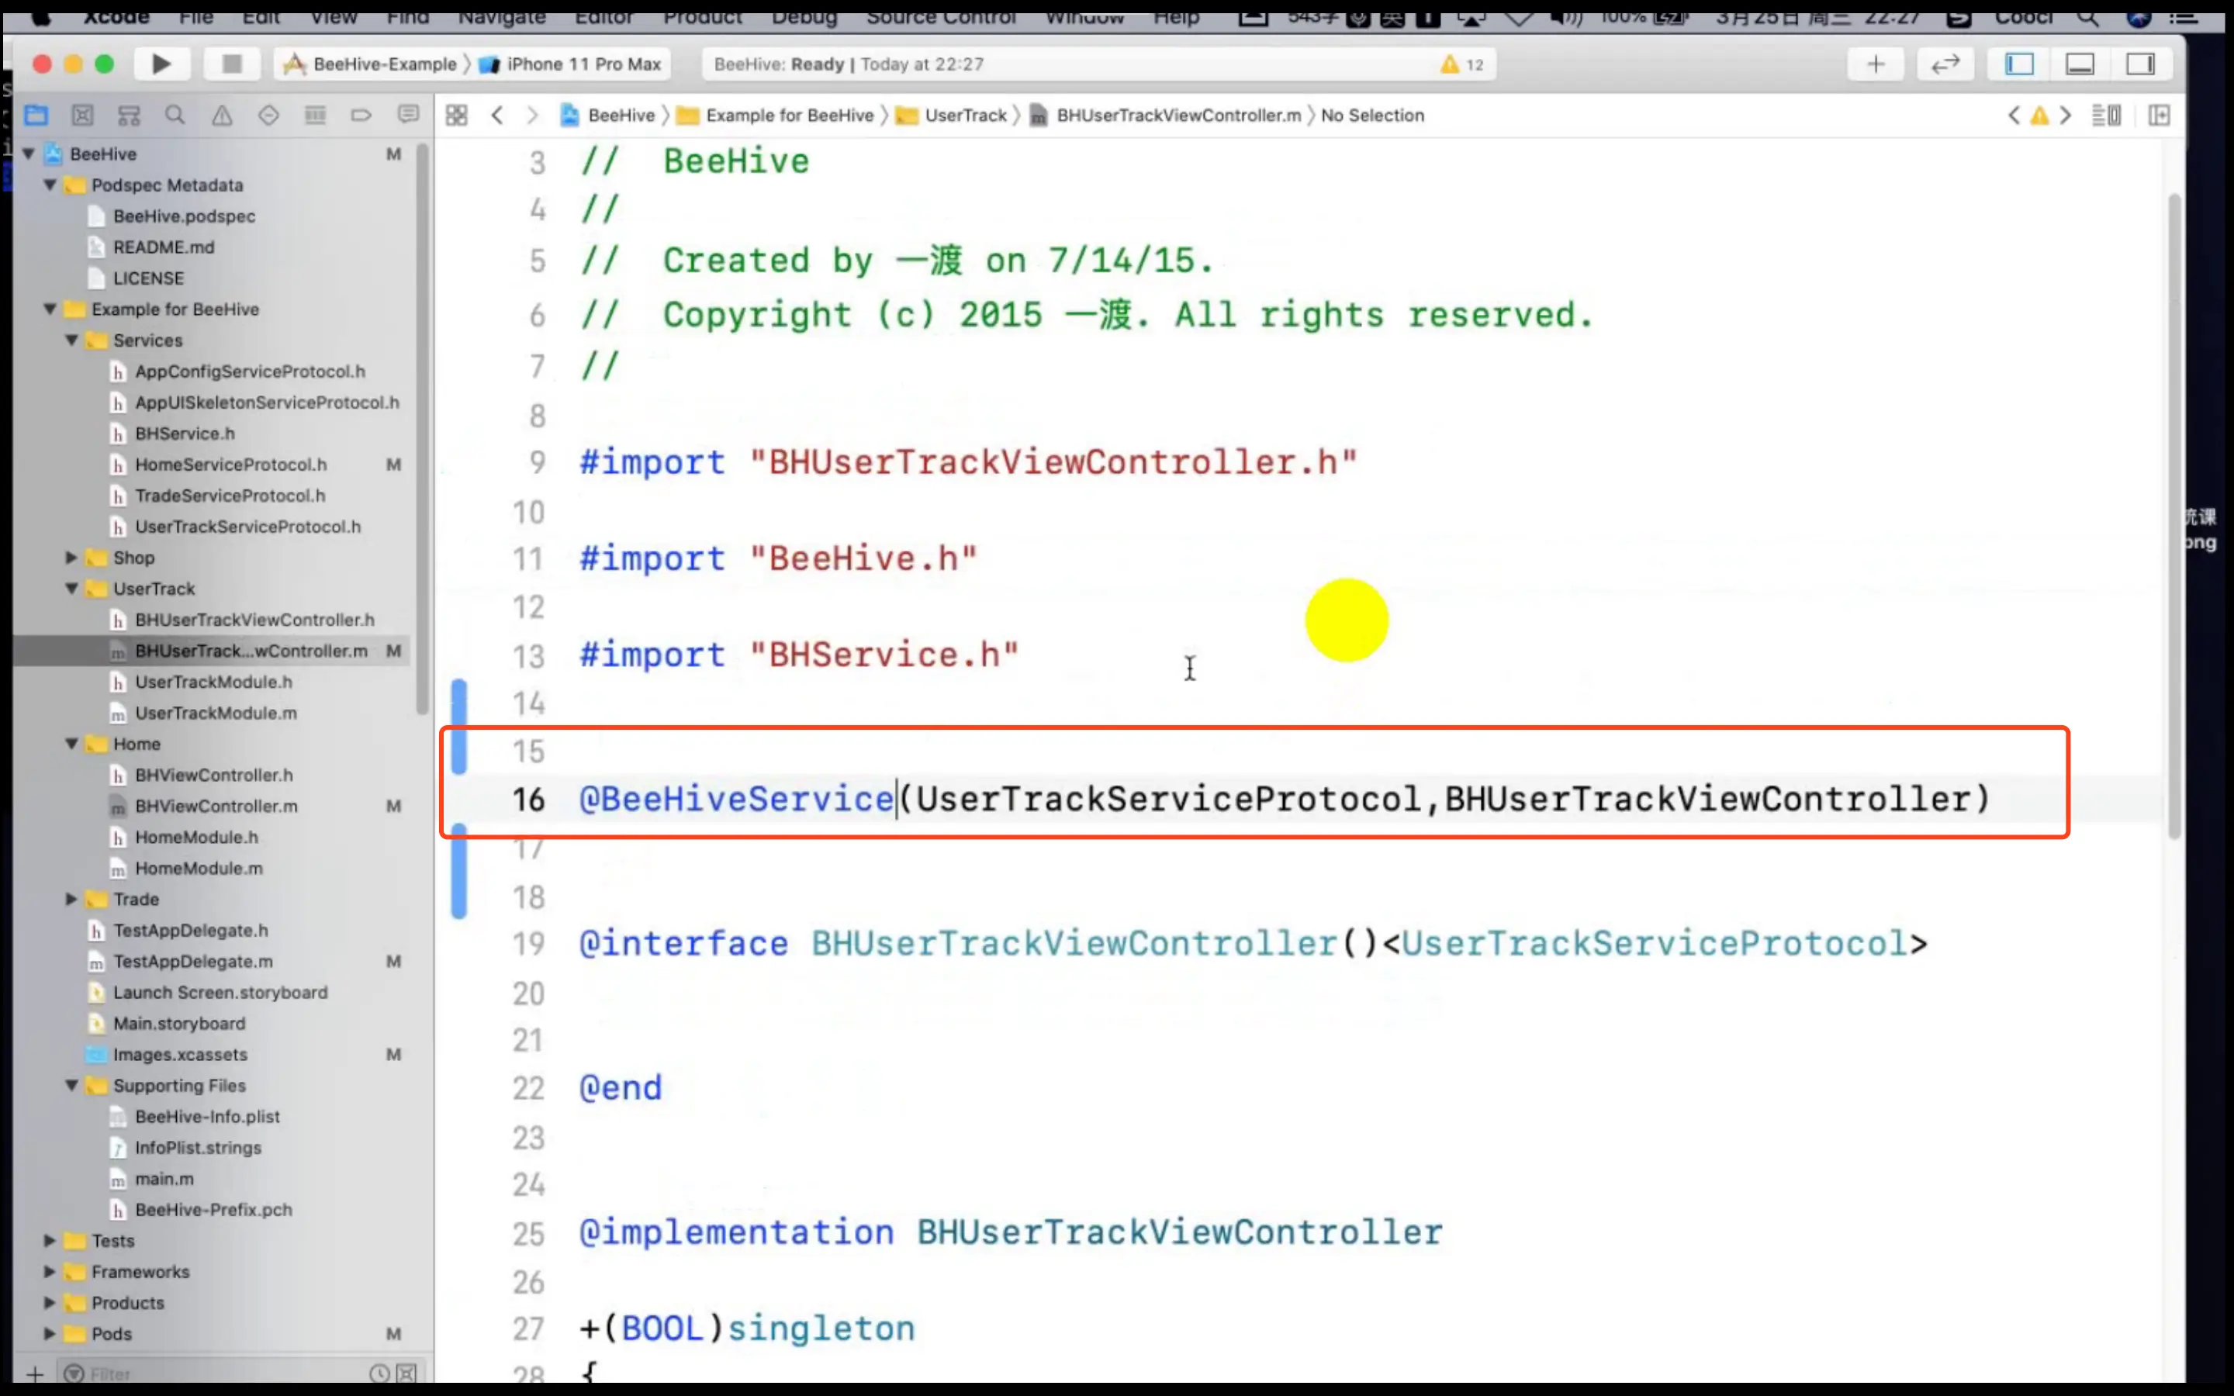Click the Stop button in toolbar
The height and width of the screenshot is (1396, 2234).
click(232, 64)
